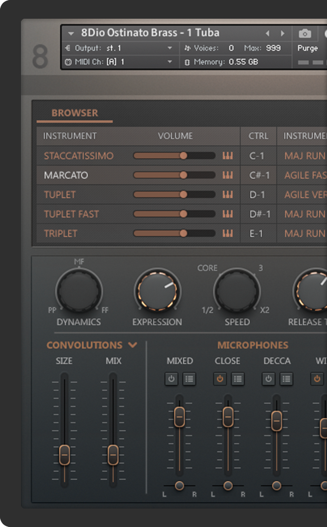
Task: Open Close microphone settings list icon
Action: 238,379
